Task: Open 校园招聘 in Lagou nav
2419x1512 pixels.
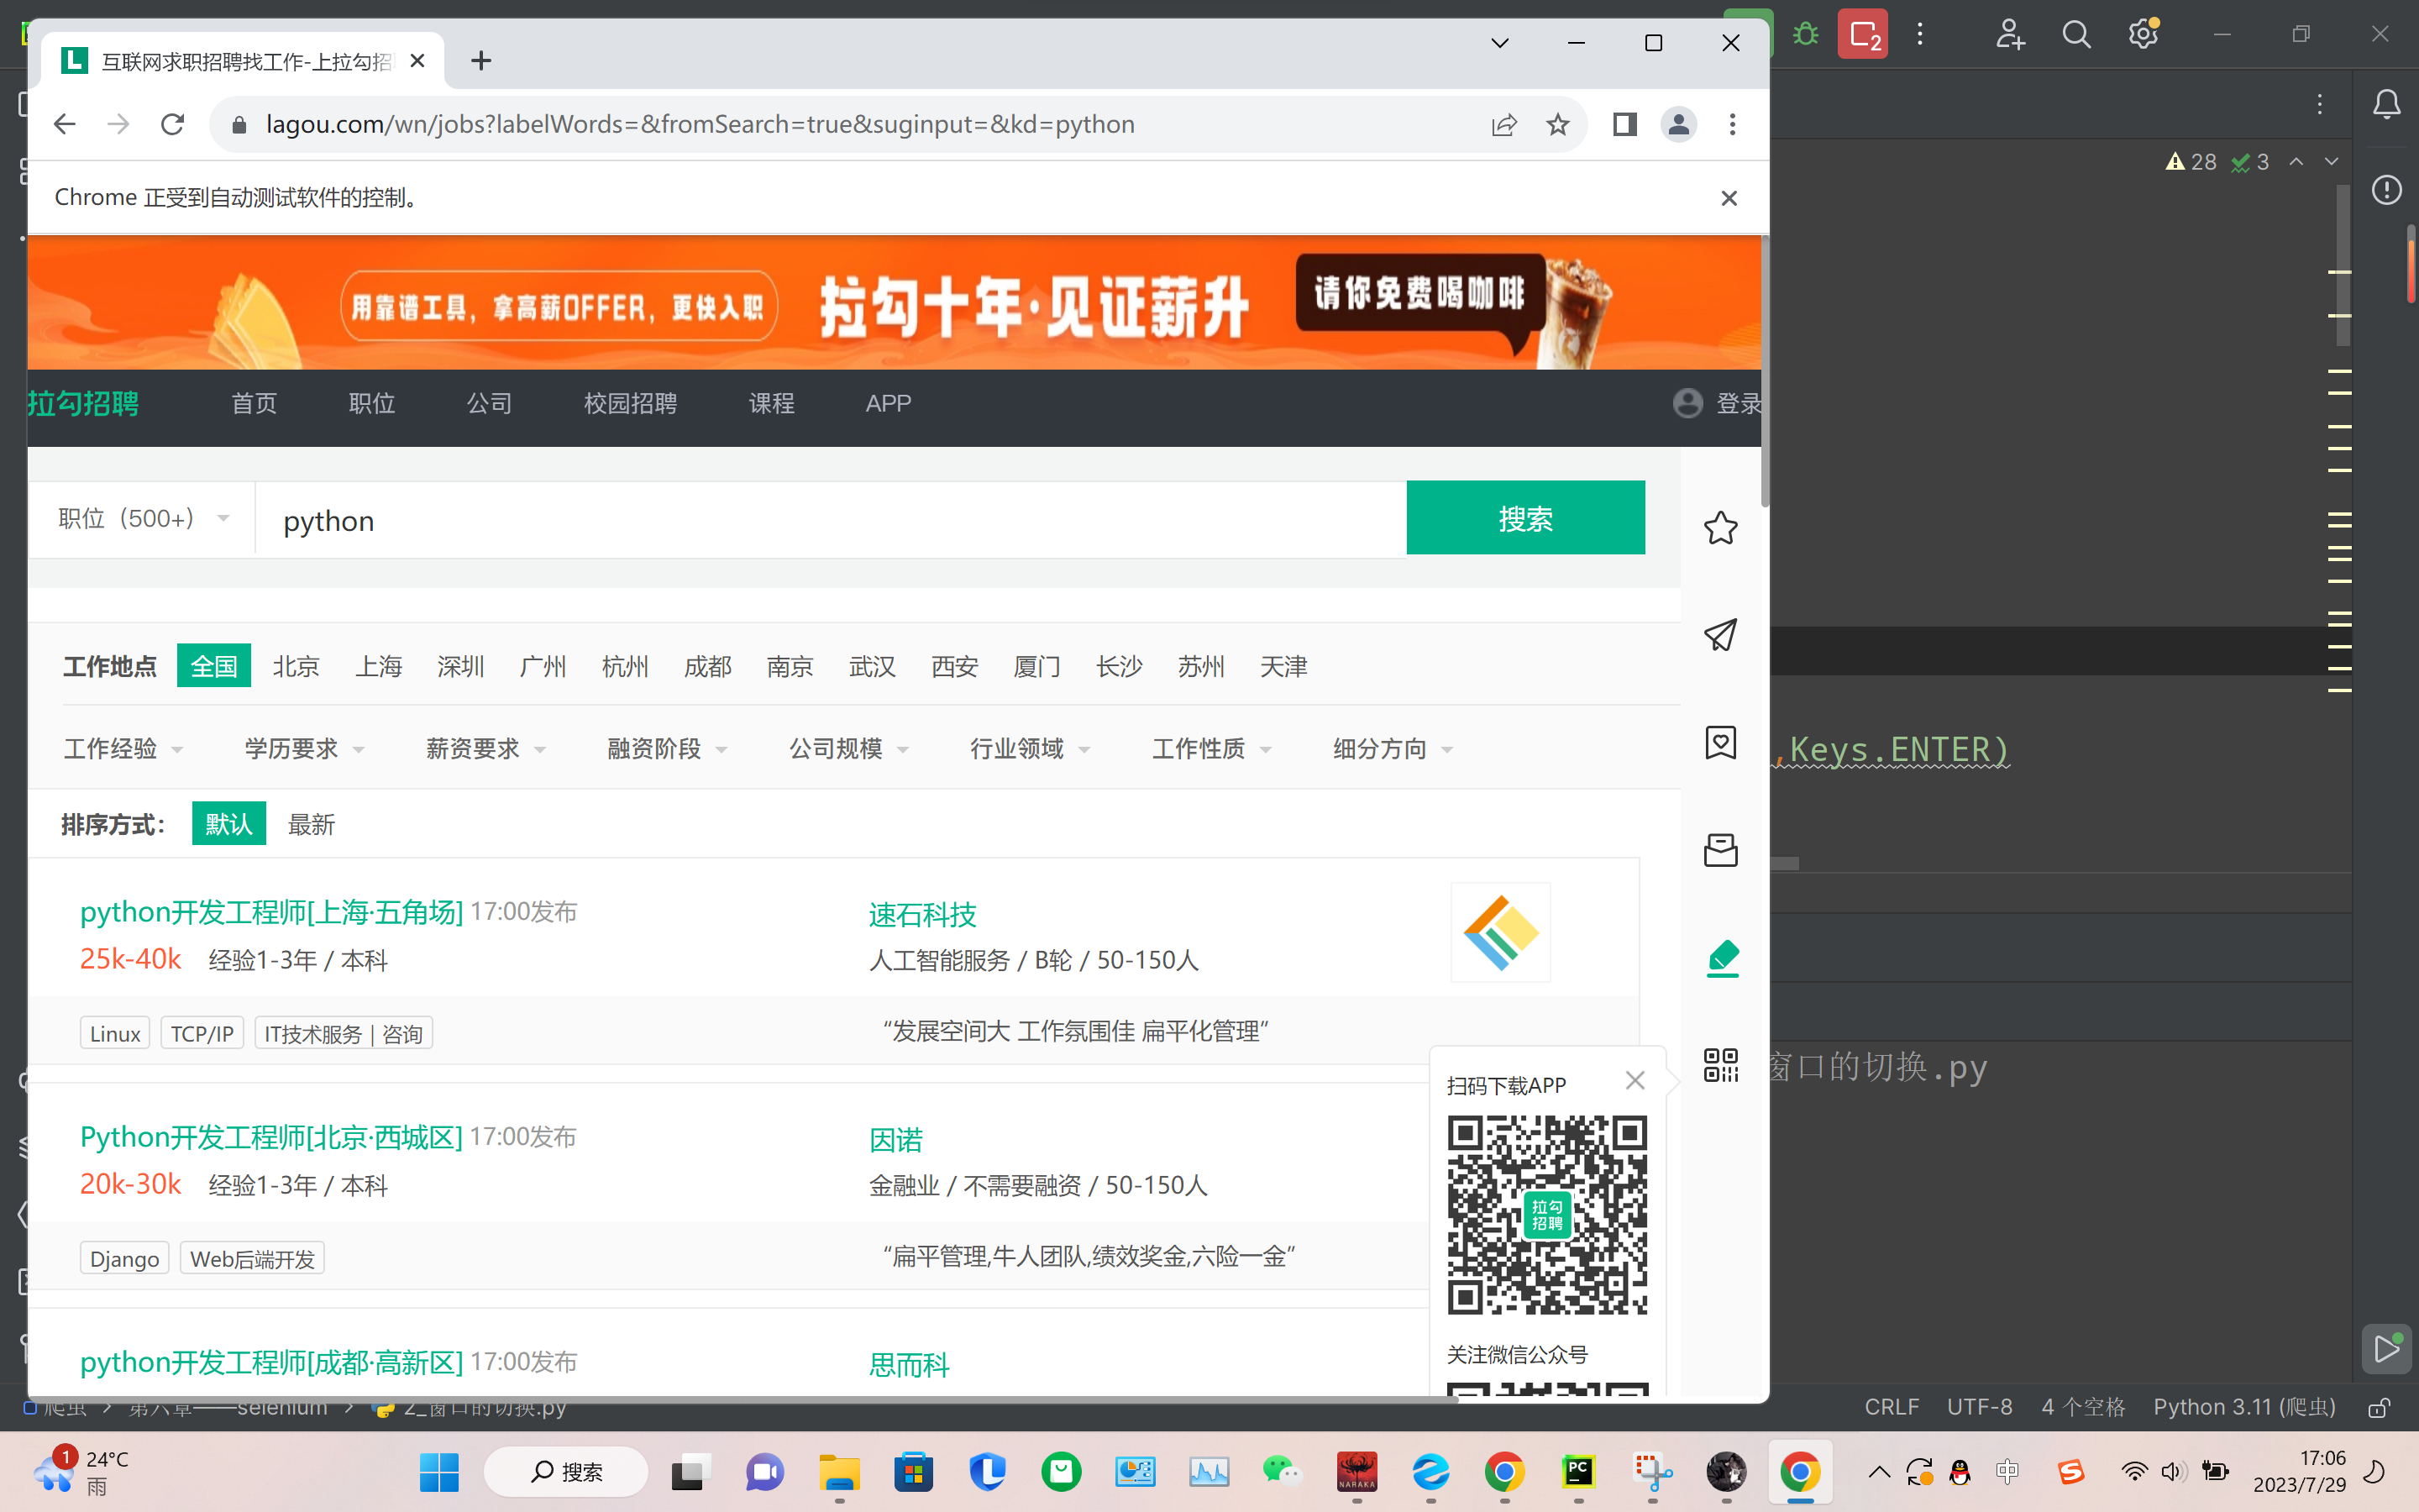Action: pos(630,403)
